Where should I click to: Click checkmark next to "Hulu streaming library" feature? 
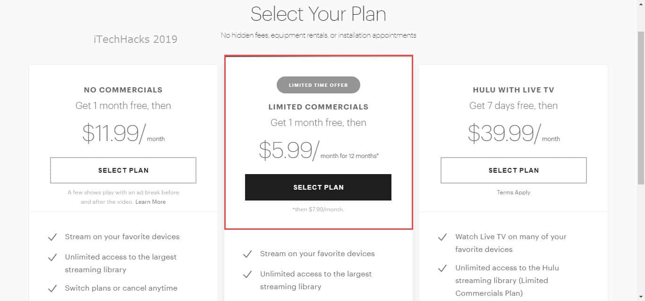pyautogui.click(x=442, y=268)
